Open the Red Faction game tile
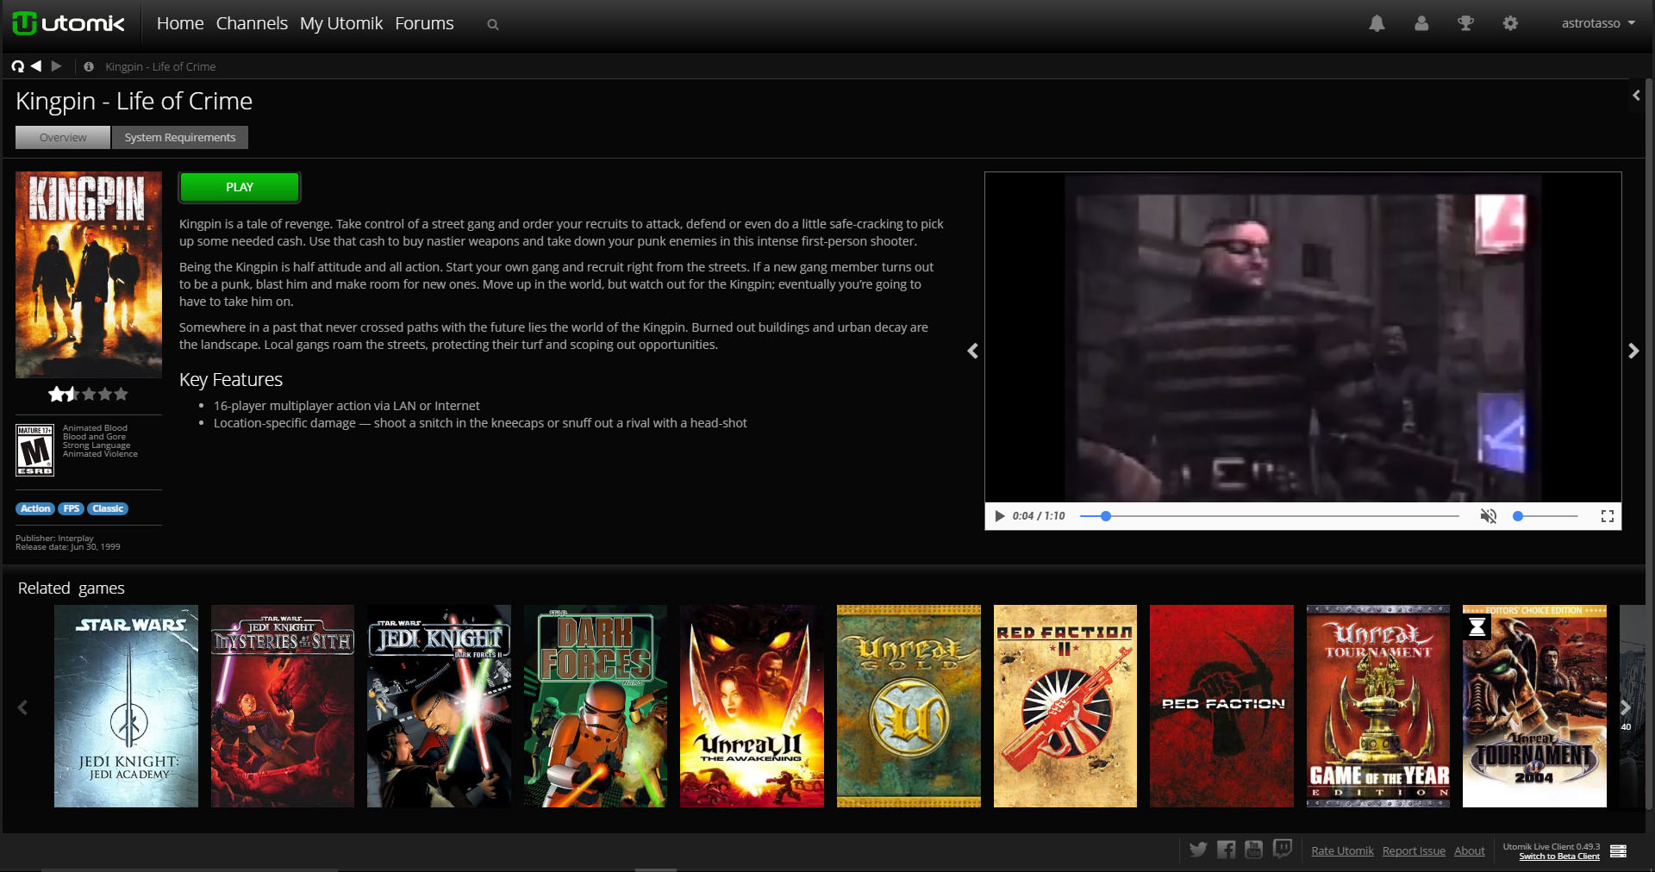 (1221, 706)
